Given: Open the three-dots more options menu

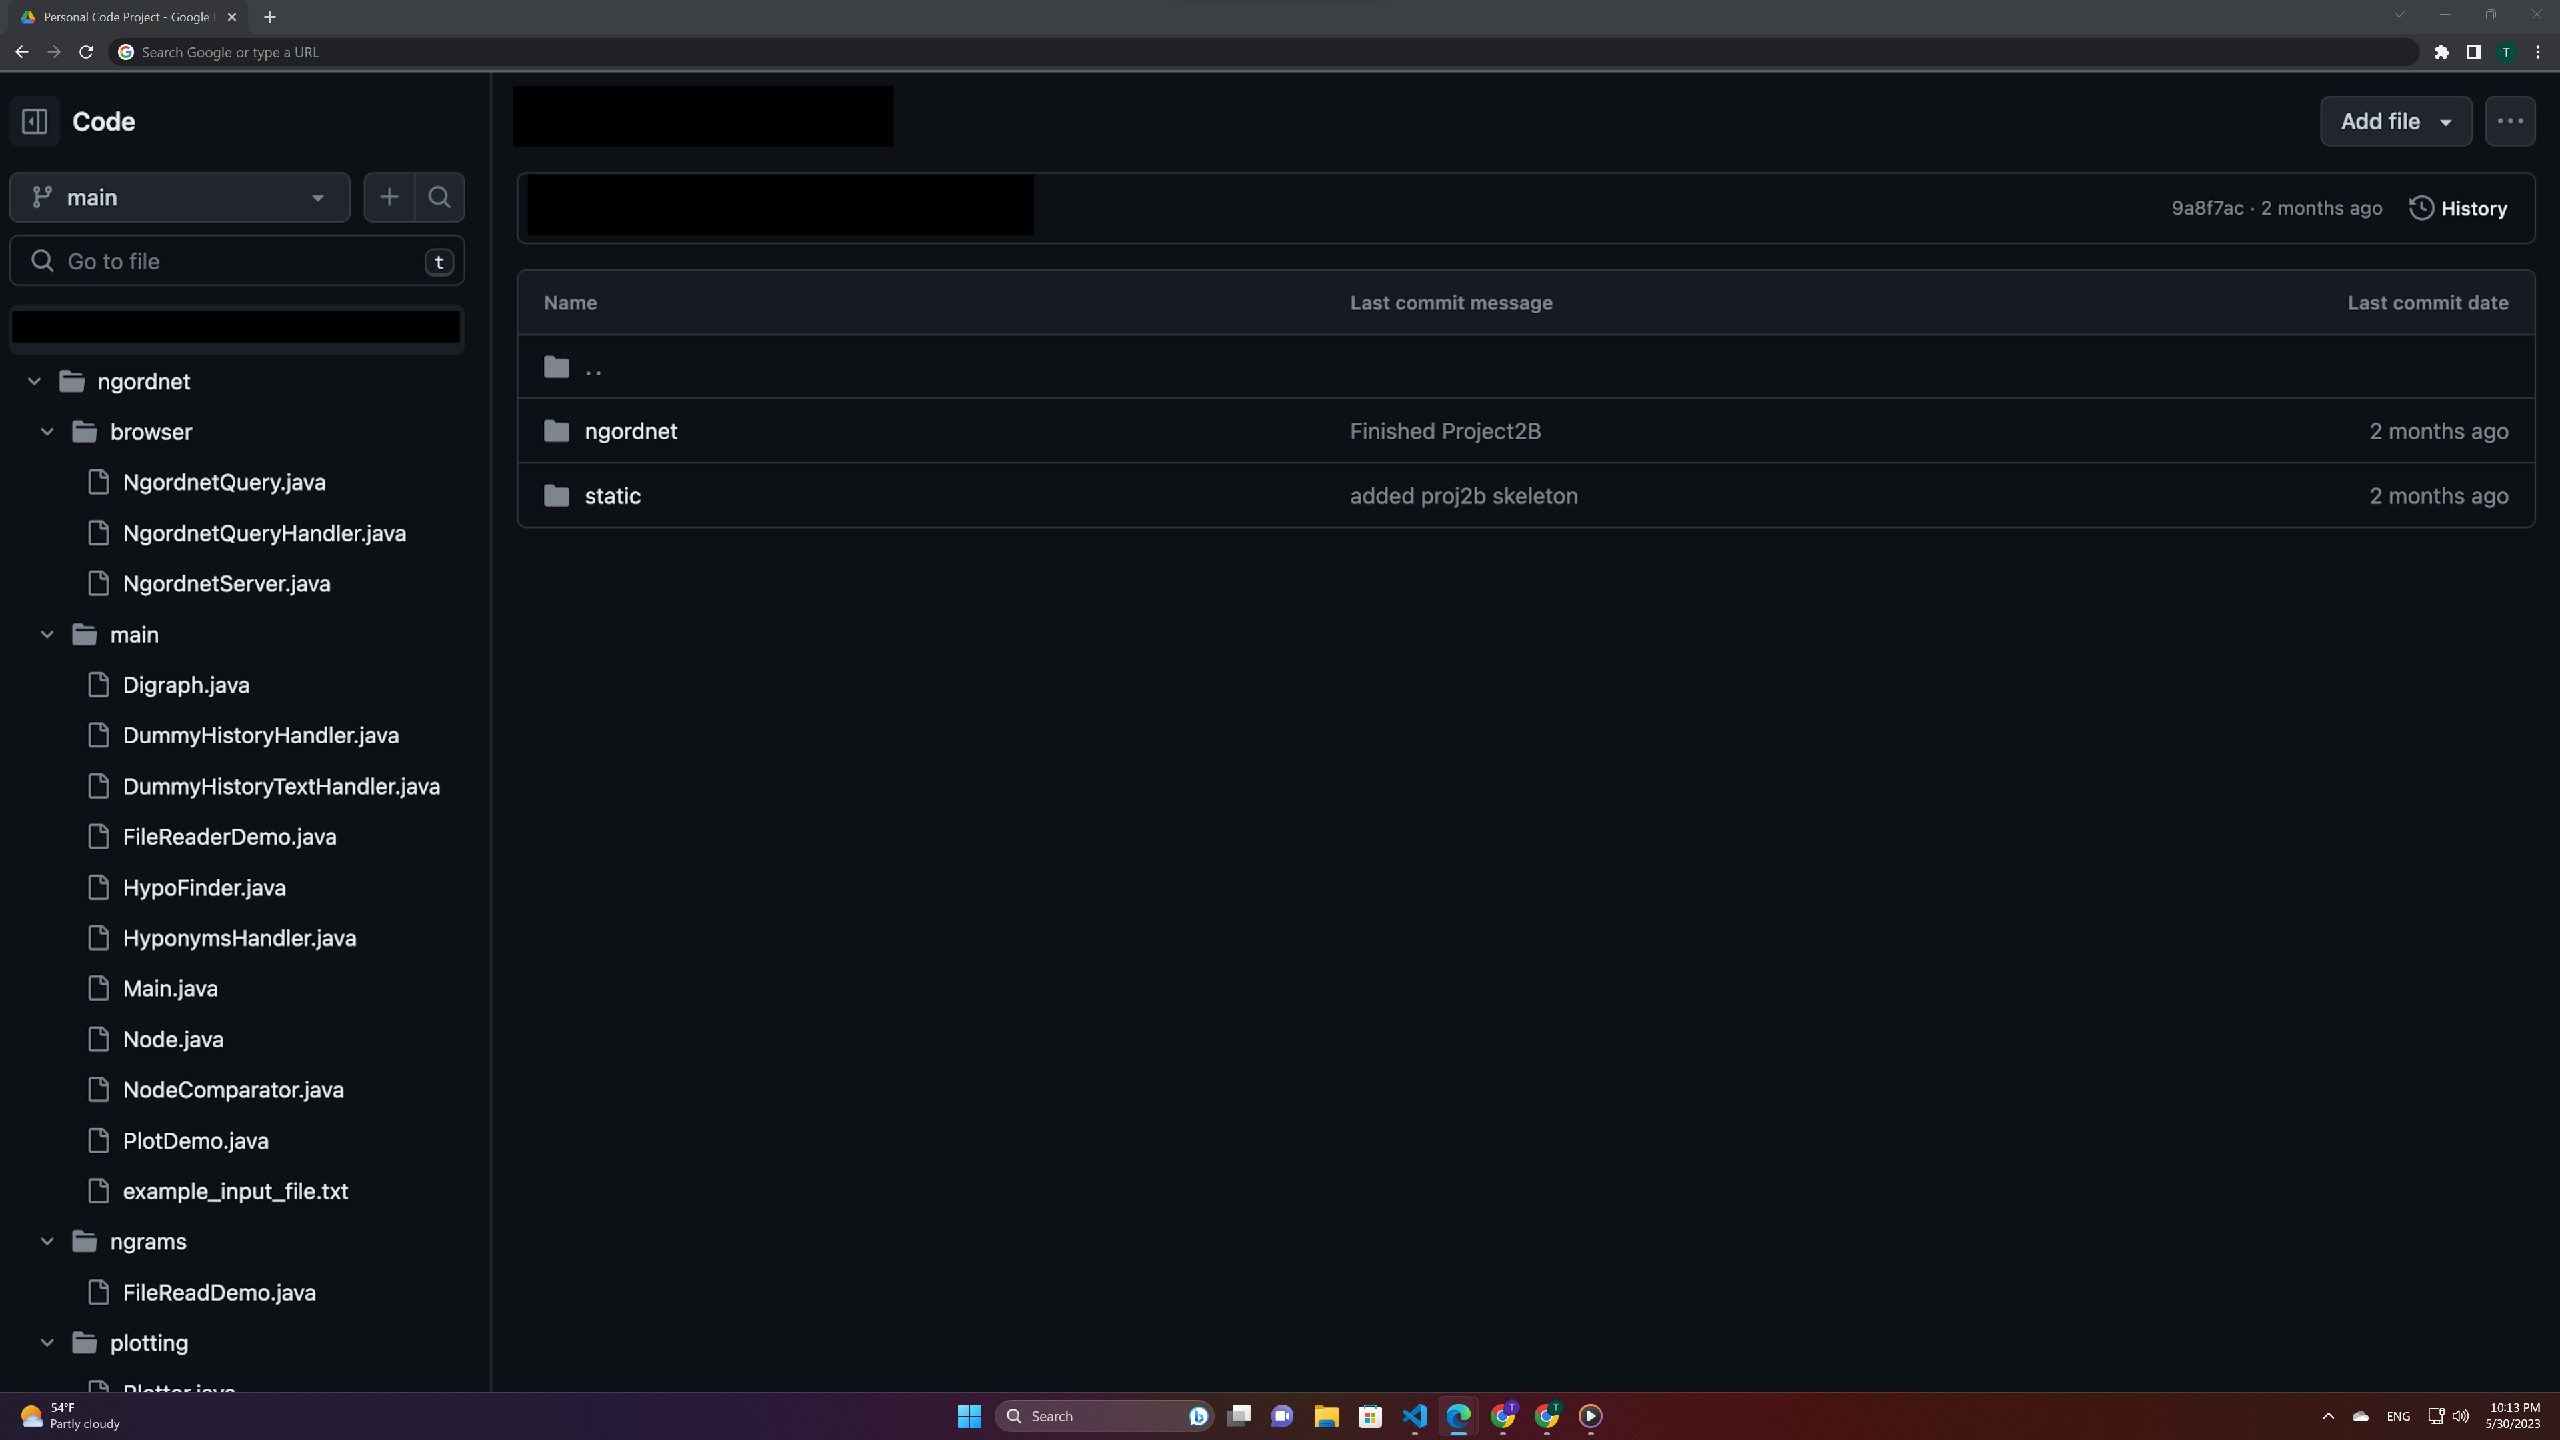Looking at the screenshot, I should (2509, 121).
